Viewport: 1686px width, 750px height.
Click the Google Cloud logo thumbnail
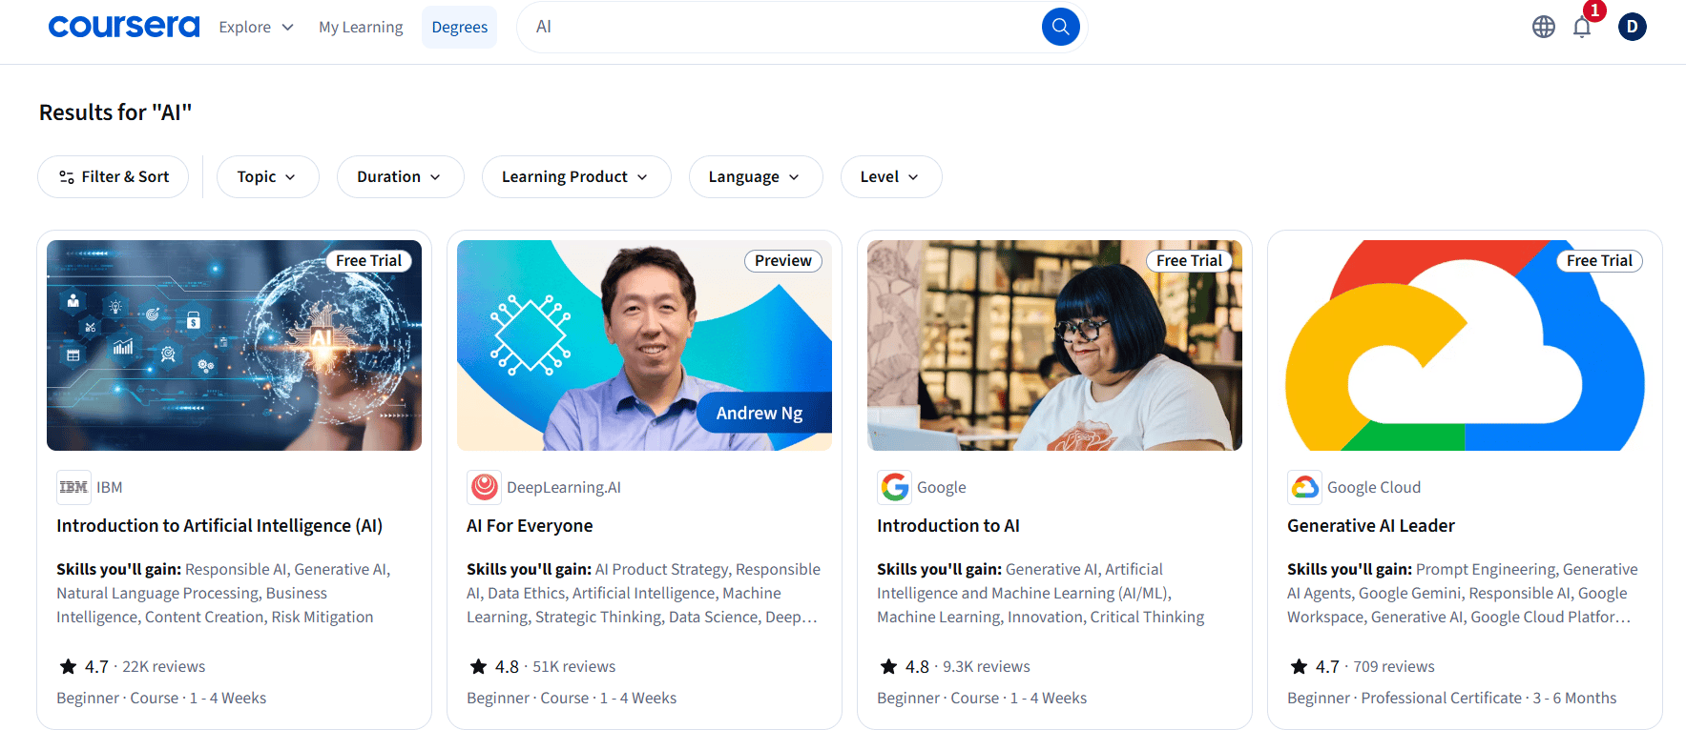point(1465,345)
